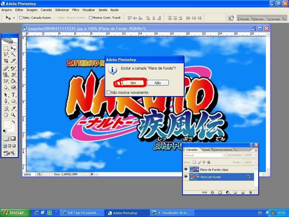Open the '4 - Visualizador de im...' taskbar item
289x217 pixels.
[x=173, y=212]
